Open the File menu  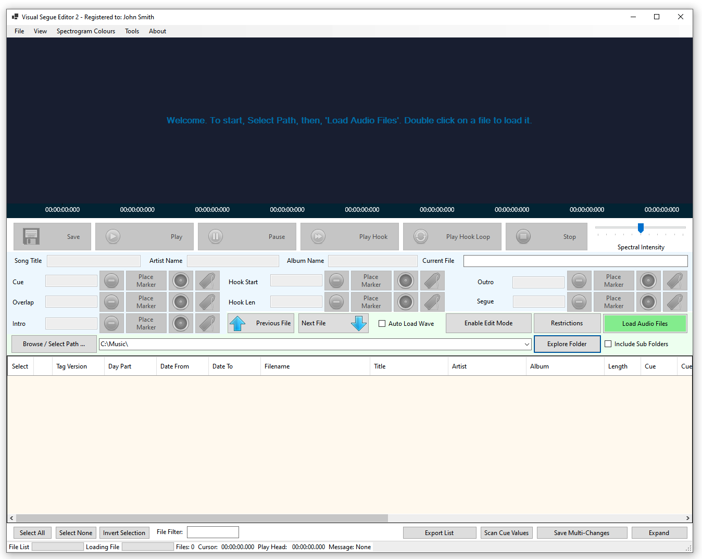[x=19, y=31]
